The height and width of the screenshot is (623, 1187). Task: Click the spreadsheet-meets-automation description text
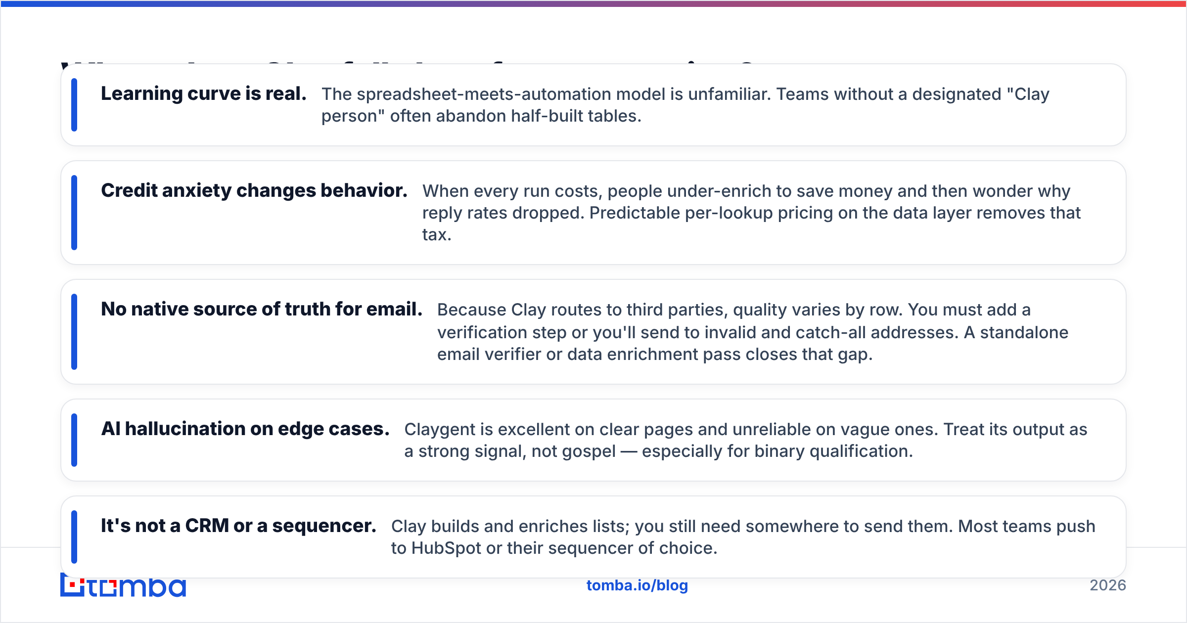pyautogui.click(x=685, y=105)
